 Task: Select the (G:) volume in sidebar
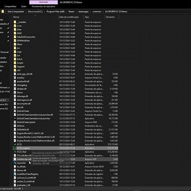point(4,109)
